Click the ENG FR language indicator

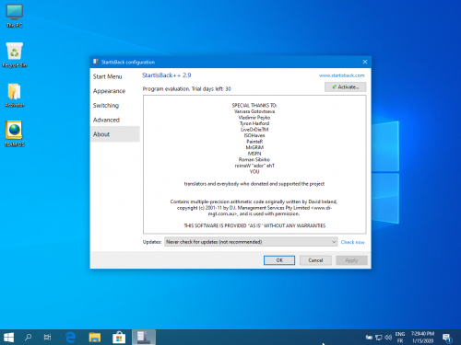coord(400,338)
